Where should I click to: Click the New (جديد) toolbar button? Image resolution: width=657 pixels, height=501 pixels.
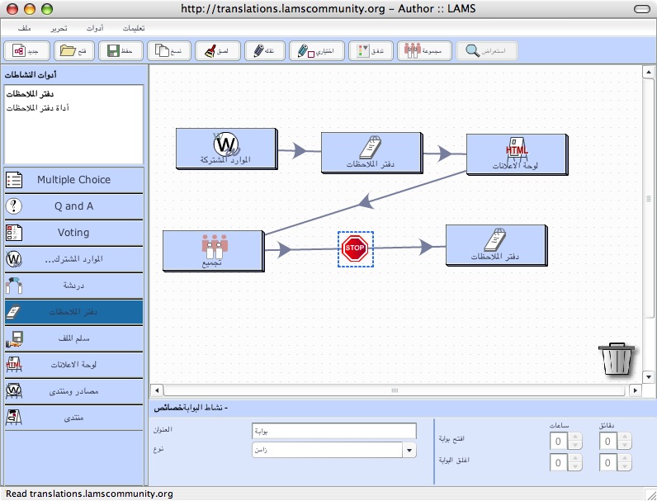26,50
